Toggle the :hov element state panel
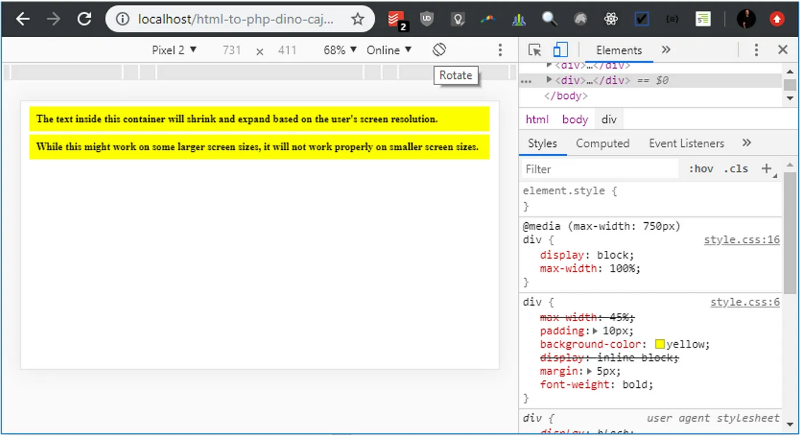This screenshot has width=800, height=437. click(x=701, y=169)
